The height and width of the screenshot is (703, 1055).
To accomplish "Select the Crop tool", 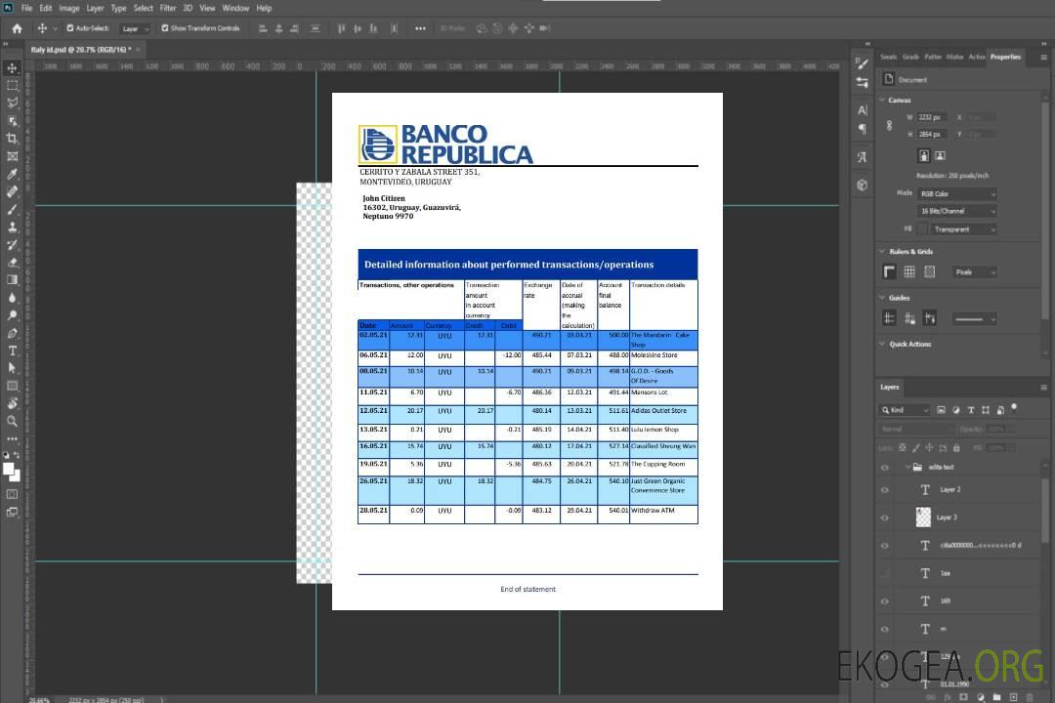I will click(12, 139).
